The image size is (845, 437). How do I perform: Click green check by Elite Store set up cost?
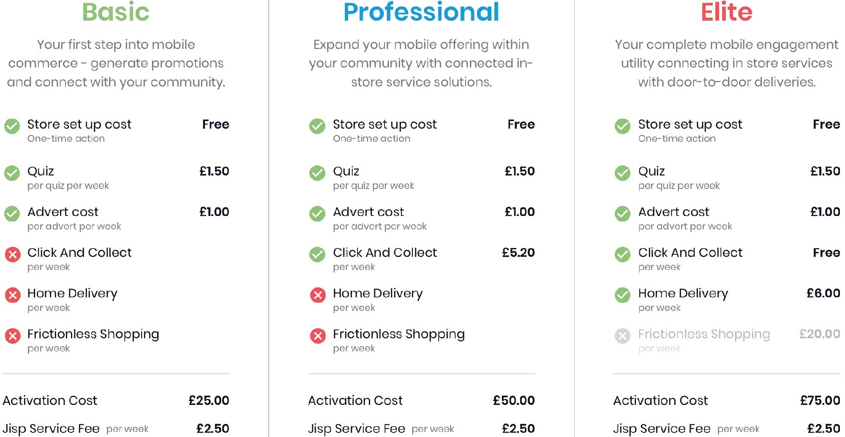coord(623,126)
